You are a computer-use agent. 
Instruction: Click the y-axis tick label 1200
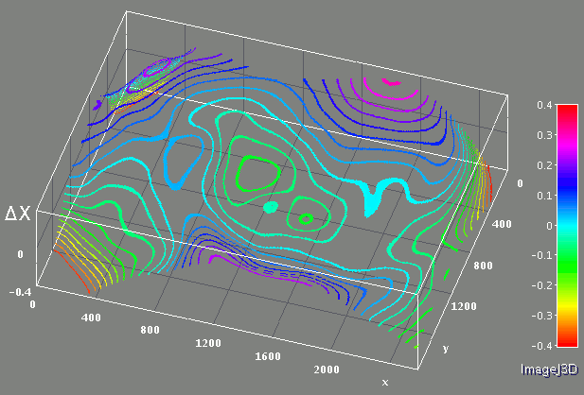tap(464, 306)
